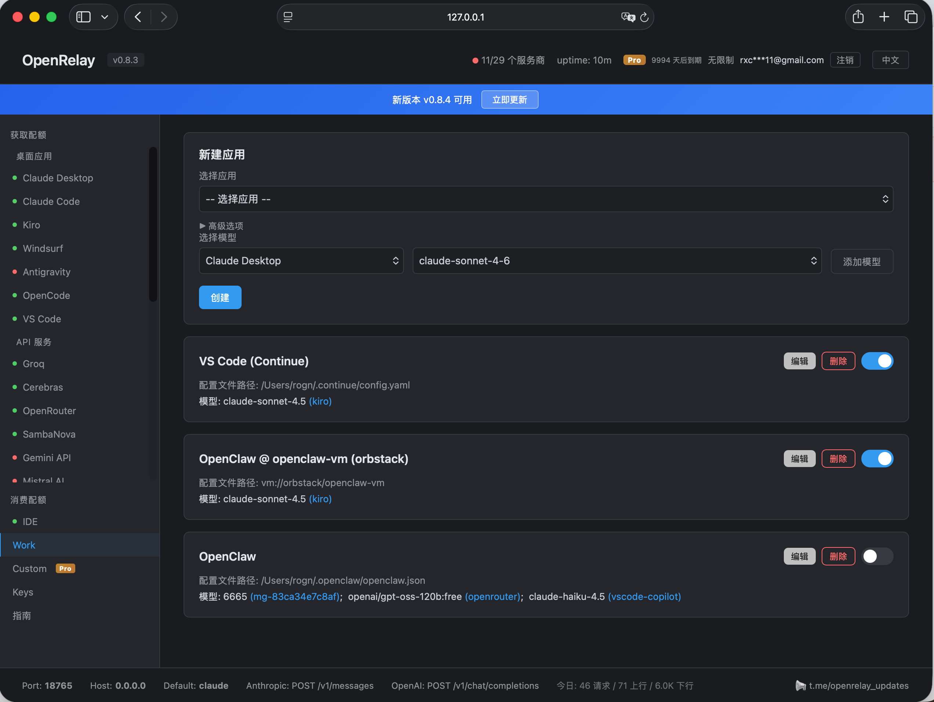Click the 注销 logout button
Screen dimensions: 934x702
pyautogui.click(x=845, y=60)
